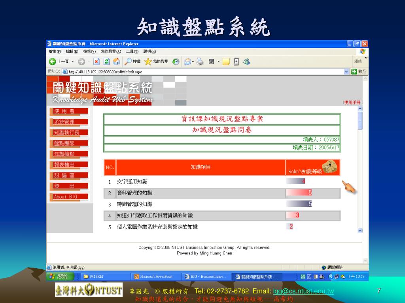Click the 資料管理的知識 row text

coord(134,193)
